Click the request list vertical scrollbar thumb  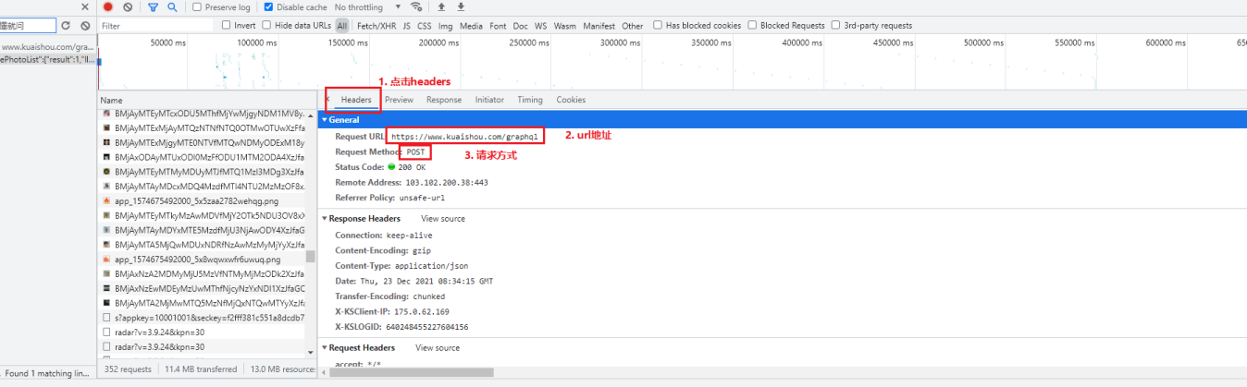click(311, 257)
